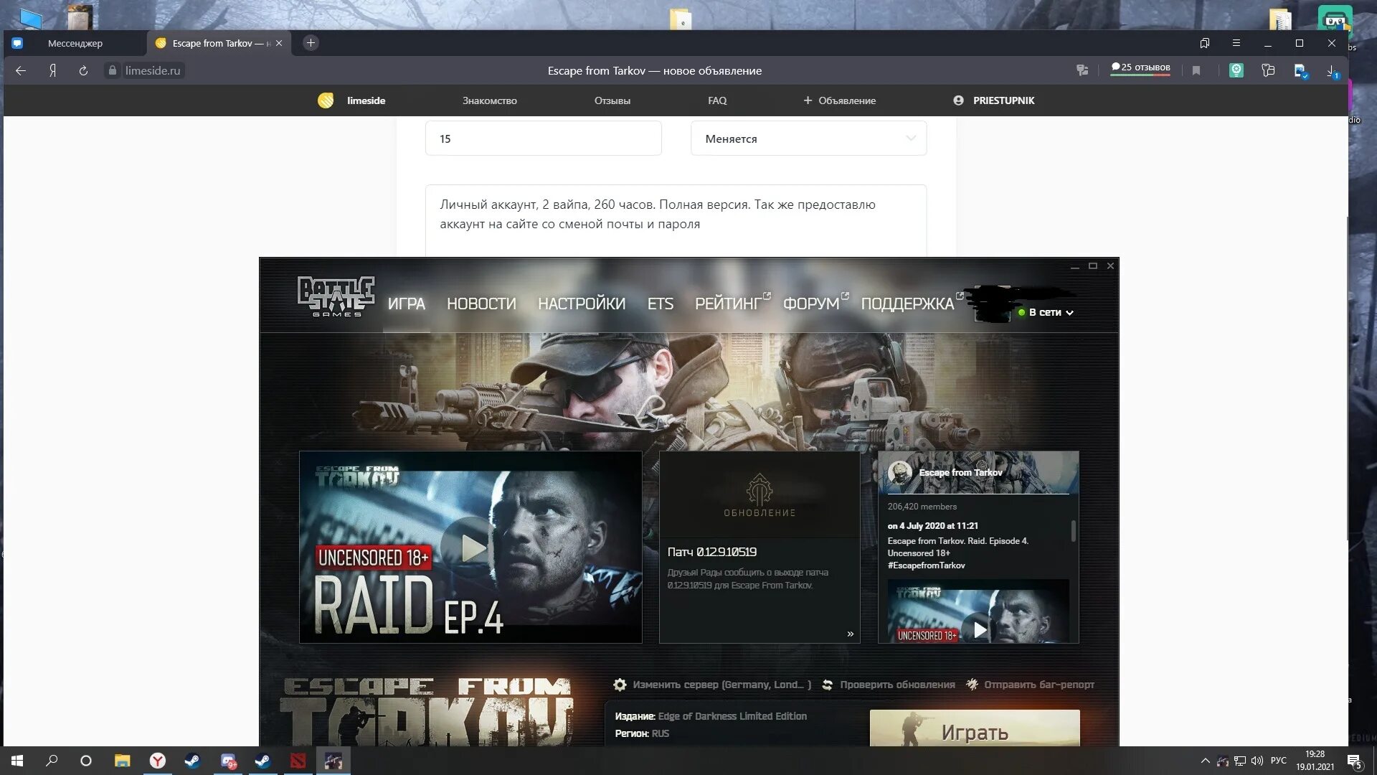Open the Знакомство menu item
Viewport: 1377px width, 775px height.
[489, 100]
